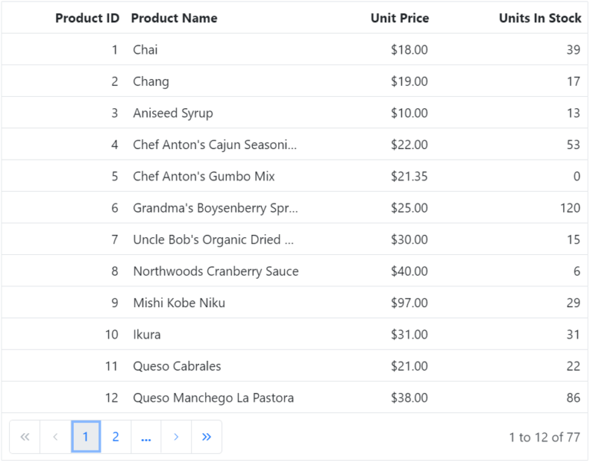This screenshot has width=590, height=463.
Task: Select the Chai product row
Action: click(145, 50)
